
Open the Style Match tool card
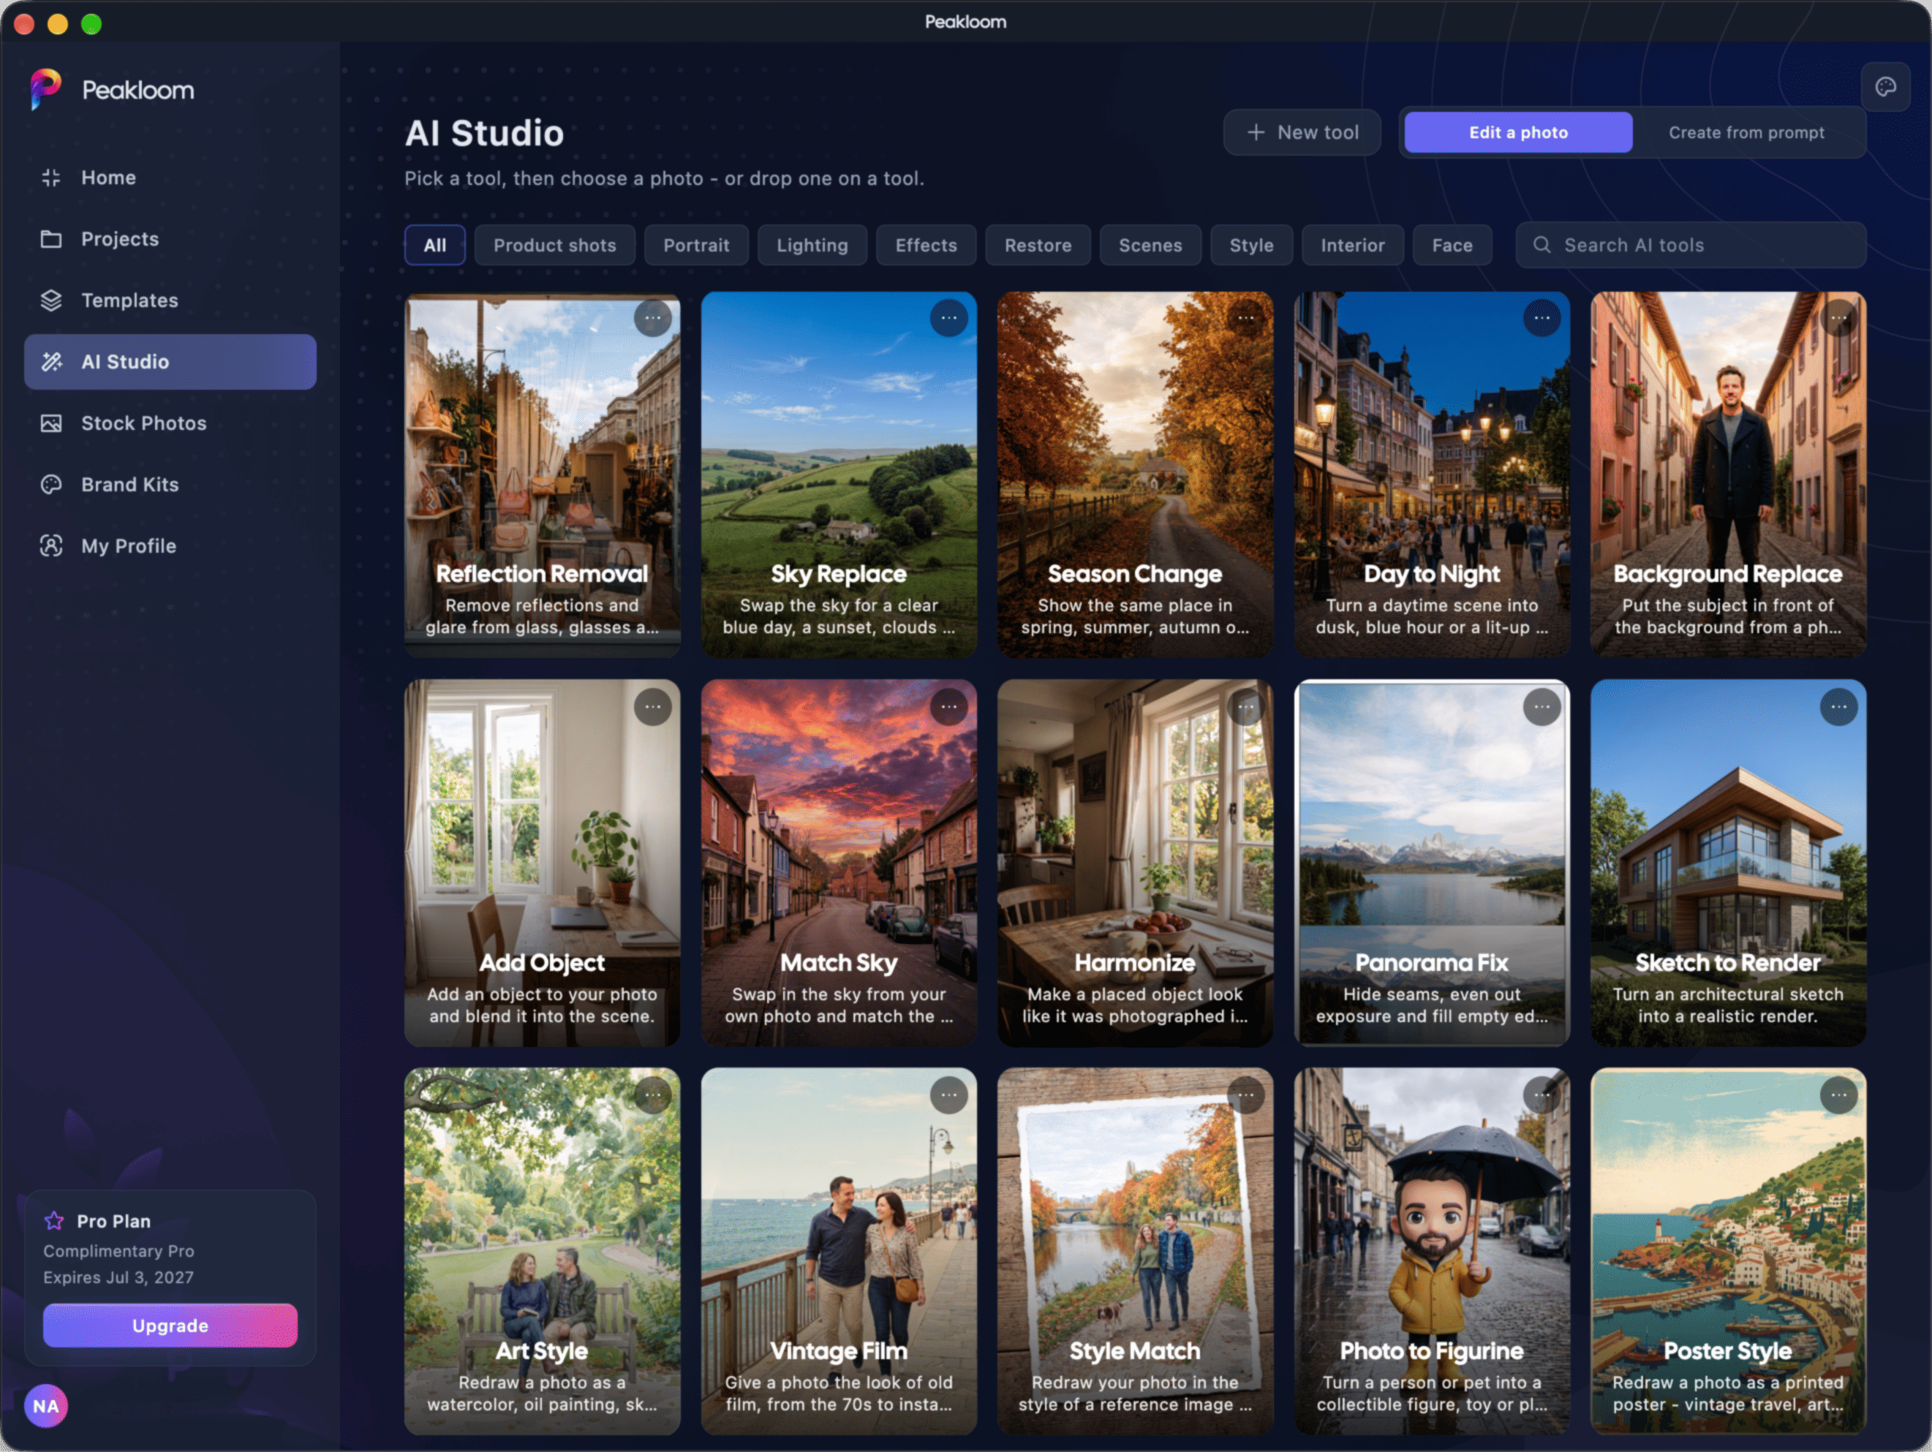pyautogui.click(x=1135, y=1251)
